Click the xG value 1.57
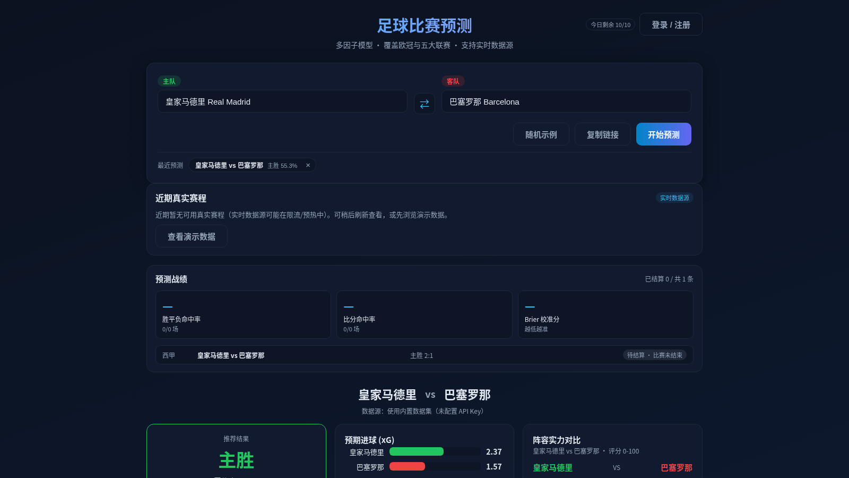The height and width of the screenshot is (478, 849). (493, 467)
